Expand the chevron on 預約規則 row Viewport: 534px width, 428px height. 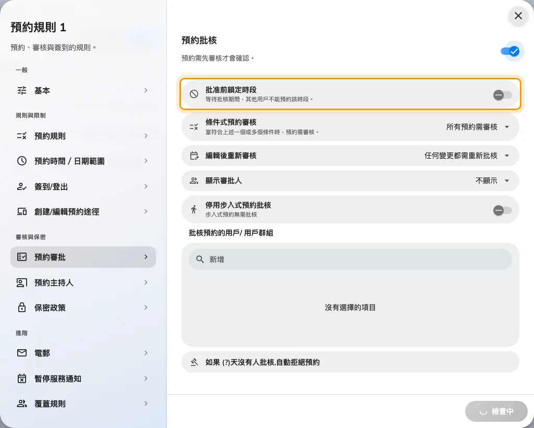[146, 136]
